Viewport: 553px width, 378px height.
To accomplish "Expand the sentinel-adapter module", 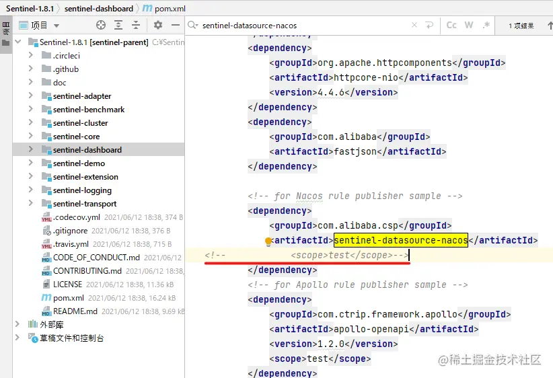I will (30, 96).
